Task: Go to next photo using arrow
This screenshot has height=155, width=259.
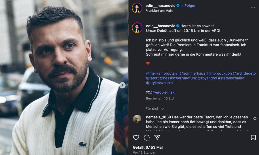Action: [x=122, y=85]
